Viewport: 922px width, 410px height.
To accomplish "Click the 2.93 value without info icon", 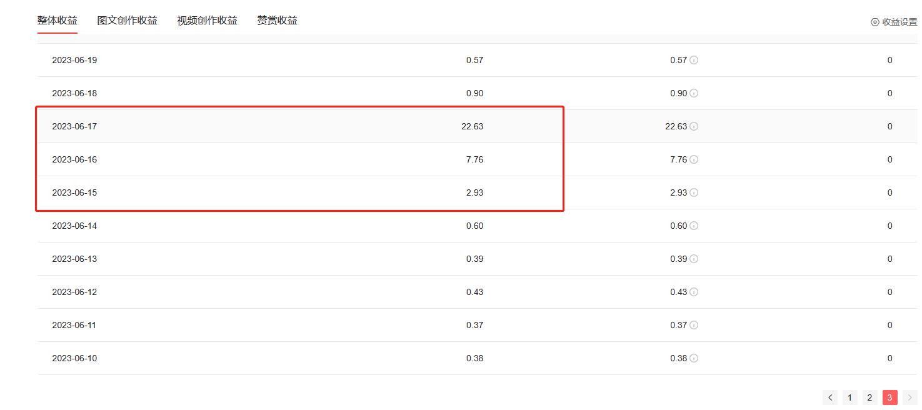I will 474,192.
